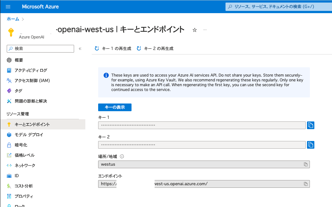Click the activity log book icon
332x207 pixels.
[9, 70]
